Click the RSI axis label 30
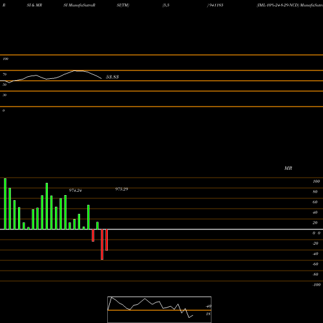 click(x=5, y=95)
